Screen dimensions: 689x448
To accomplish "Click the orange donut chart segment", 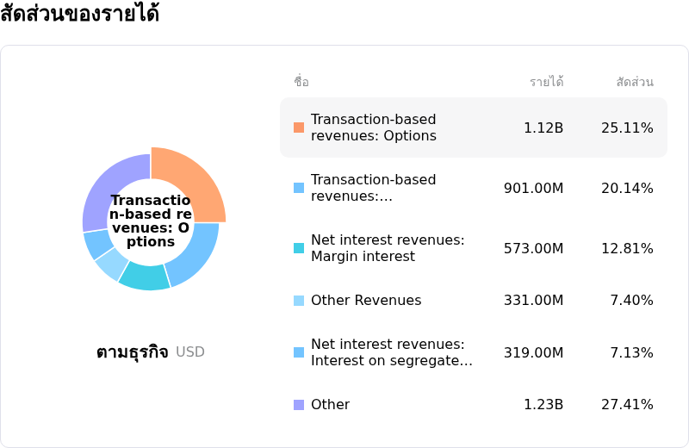I will pyautogui.click(x=193, y=180).
